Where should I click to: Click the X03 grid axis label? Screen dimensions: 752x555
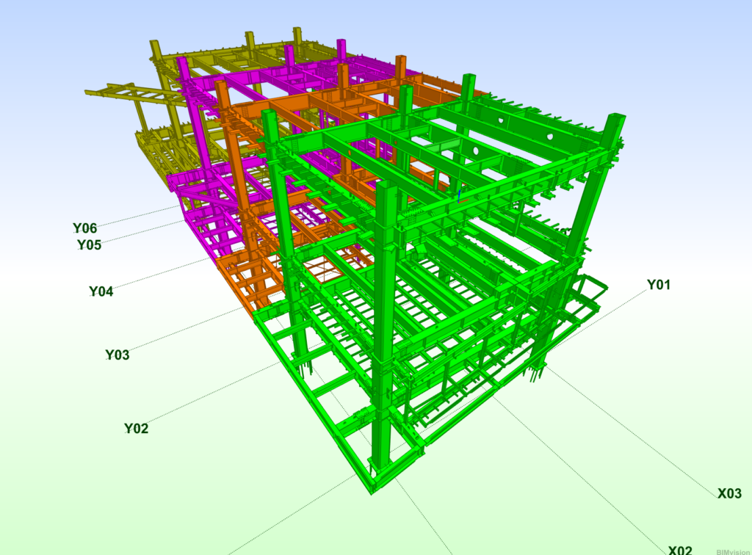tap(729, 494)
